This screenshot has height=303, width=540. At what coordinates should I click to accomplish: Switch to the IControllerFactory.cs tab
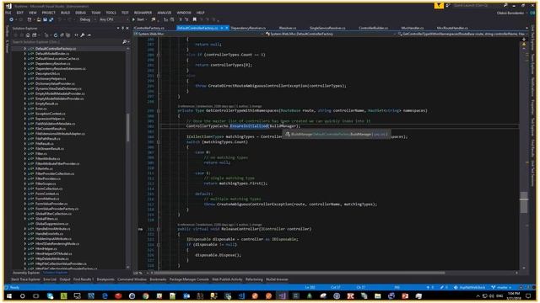(x=149, y=28)
